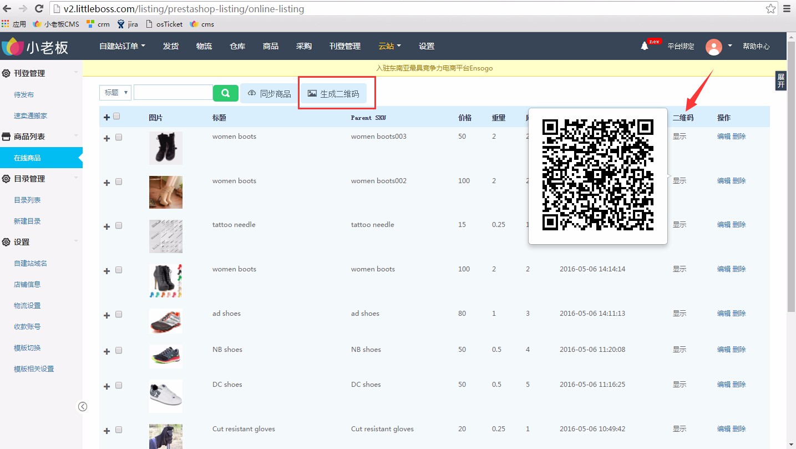This screenshot has width=796, height=449.
Task: Open the dropdown arrow beside the avatar
Action: coord(730,46)
